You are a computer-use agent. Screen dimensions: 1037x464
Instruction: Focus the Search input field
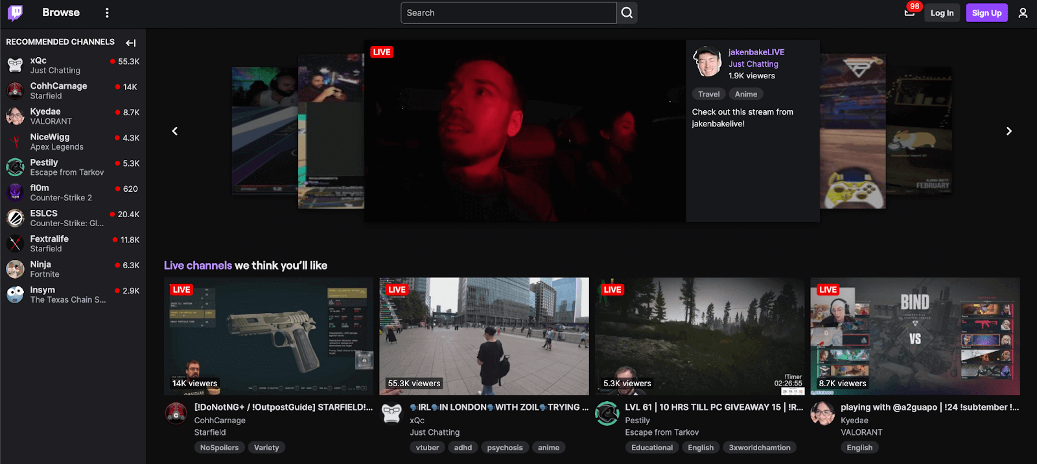(509, 13)
